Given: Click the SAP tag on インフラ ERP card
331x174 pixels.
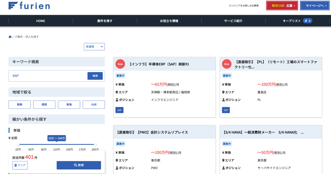Looking at the screenshot, I should click(119, 110).
